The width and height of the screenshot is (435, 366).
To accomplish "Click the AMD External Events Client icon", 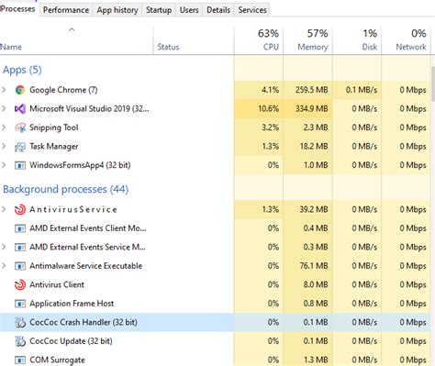I will tap(20, 228).
